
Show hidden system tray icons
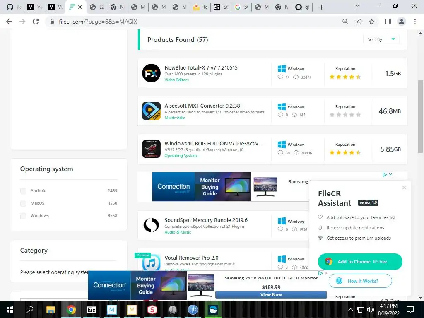pyautogui.click(x=350, y=310)
